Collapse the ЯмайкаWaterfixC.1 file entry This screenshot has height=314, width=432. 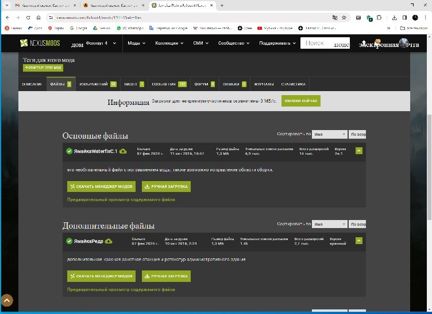[x=358, y=151]
